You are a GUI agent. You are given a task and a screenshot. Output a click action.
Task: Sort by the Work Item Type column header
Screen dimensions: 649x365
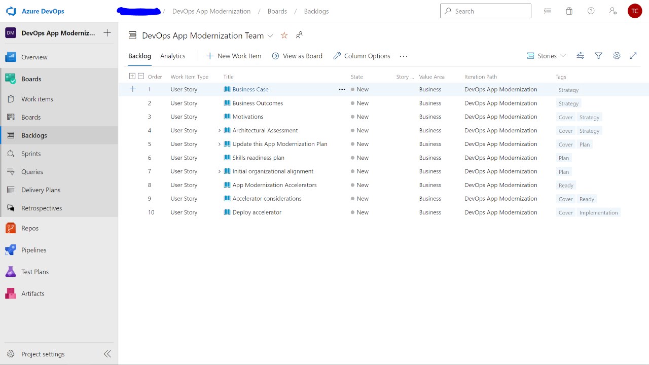click(190, 77)
